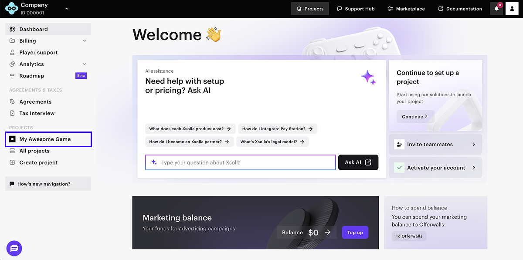Click the Player support person icon
This screenshot has height=260, width=523.
coord(12,52)
